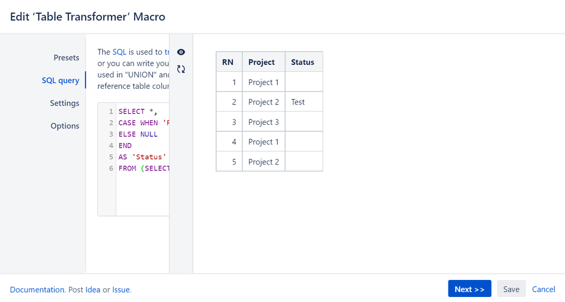Toggle the preview eye icon

click(x=181, y=52)
